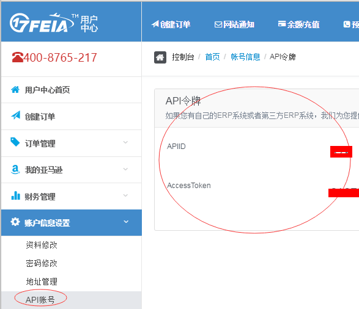Screen dimensions: 359x309
Task: Click the card icon for 余额/充值
Action: pyautogui.click(x=282, y=24)
